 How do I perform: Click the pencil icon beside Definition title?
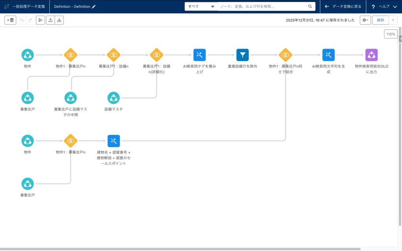pyautogui.click(x=93, y=7)
